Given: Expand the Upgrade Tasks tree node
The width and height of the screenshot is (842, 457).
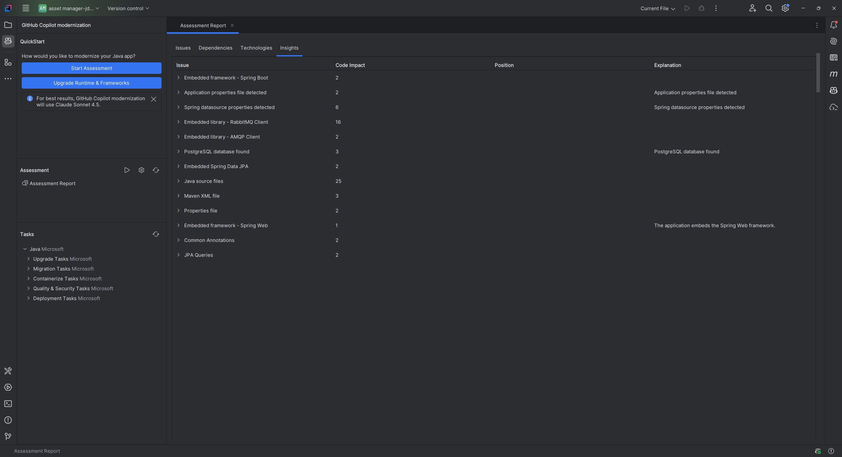Looking at the screenshot, I should click(x=28, y=259).
